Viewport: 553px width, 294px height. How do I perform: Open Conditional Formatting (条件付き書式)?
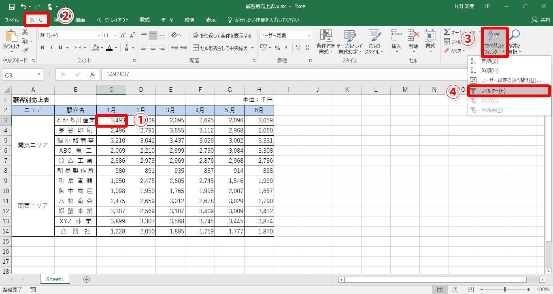pyautogui.click(x=325, y=42)
